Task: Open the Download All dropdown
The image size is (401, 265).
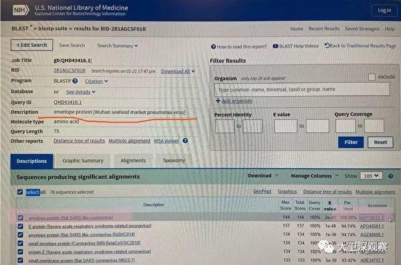Action: point(178,71)
